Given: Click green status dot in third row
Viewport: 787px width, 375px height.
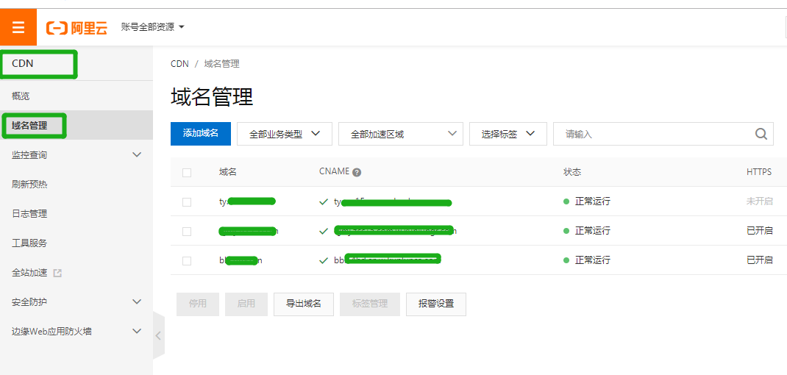Looking at the screenshot, I should click(566, 260).
